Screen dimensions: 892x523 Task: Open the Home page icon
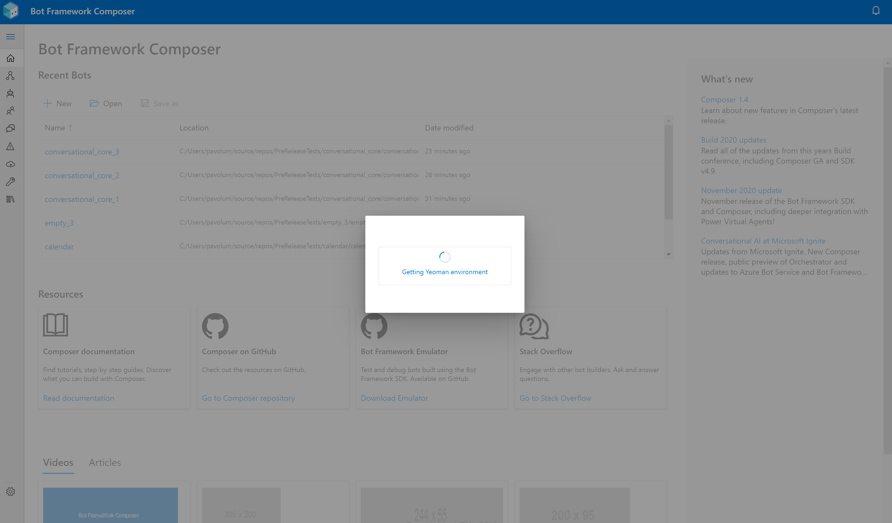11,58
